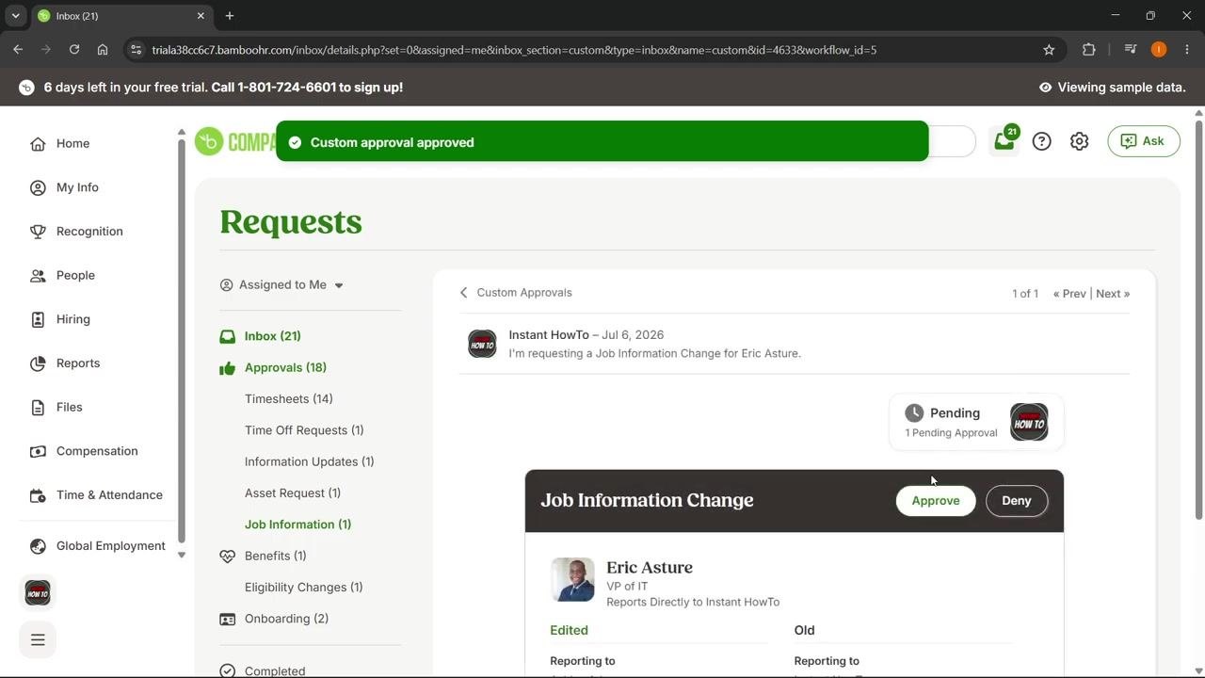Select Inbox (21) in the requests list
1205x678 pixels.
pyautogui.click(x=272, y=336)
